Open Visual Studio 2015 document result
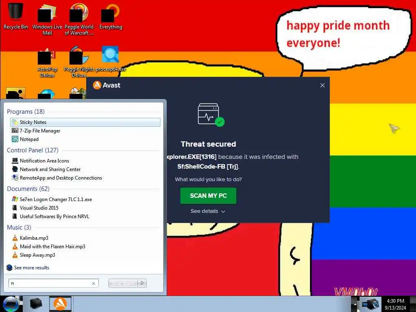The image size is (416, 312). (x=85, y=208)
